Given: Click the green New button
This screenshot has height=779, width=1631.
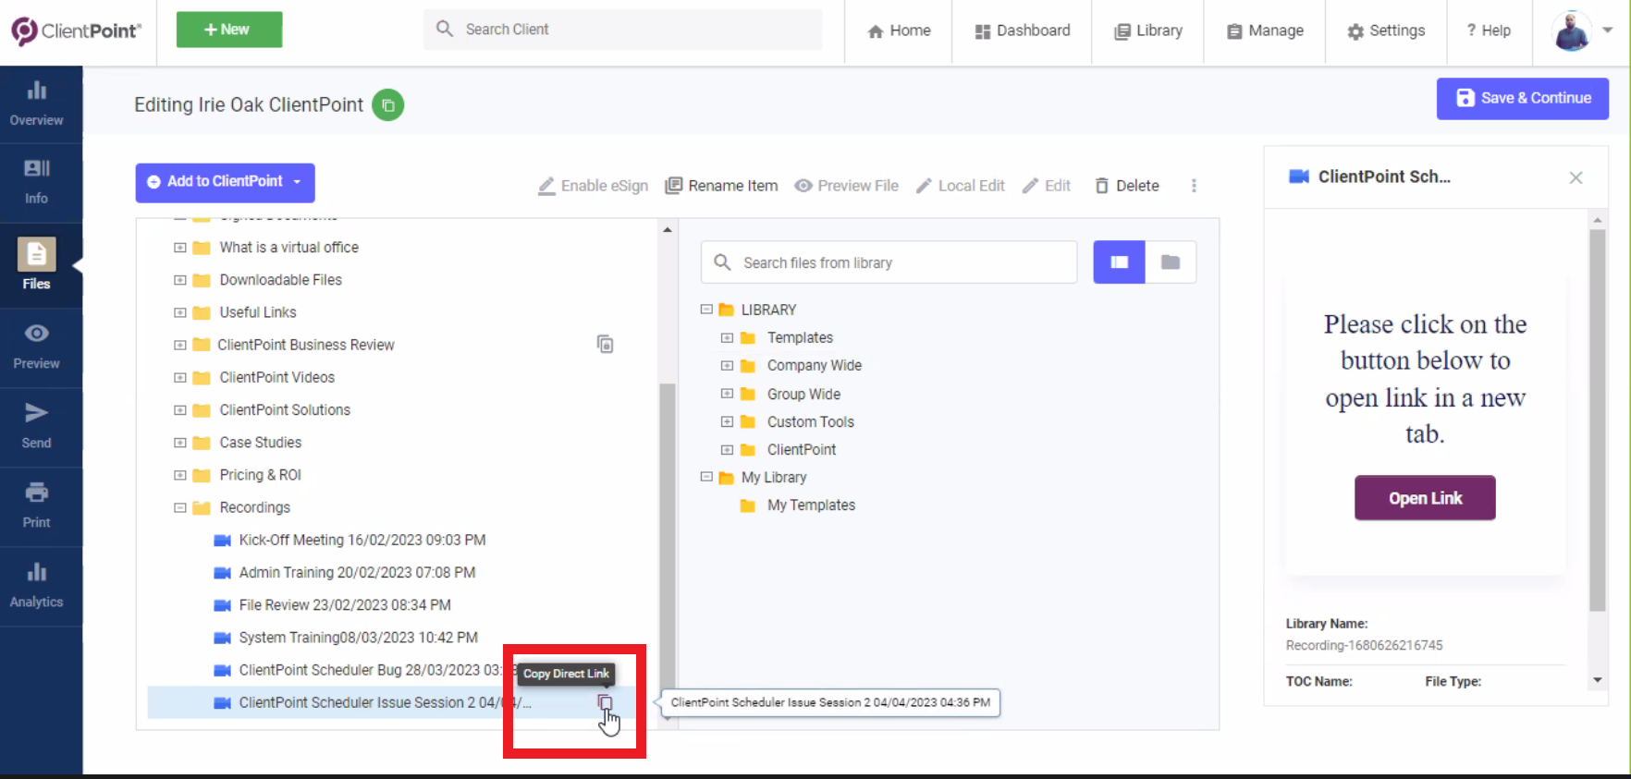Looking at the screenshot, I should (229, 30).
